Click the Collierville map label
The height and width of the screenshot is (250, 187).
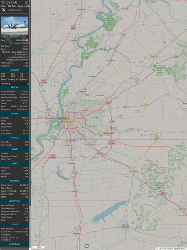[x=109, y=133]
